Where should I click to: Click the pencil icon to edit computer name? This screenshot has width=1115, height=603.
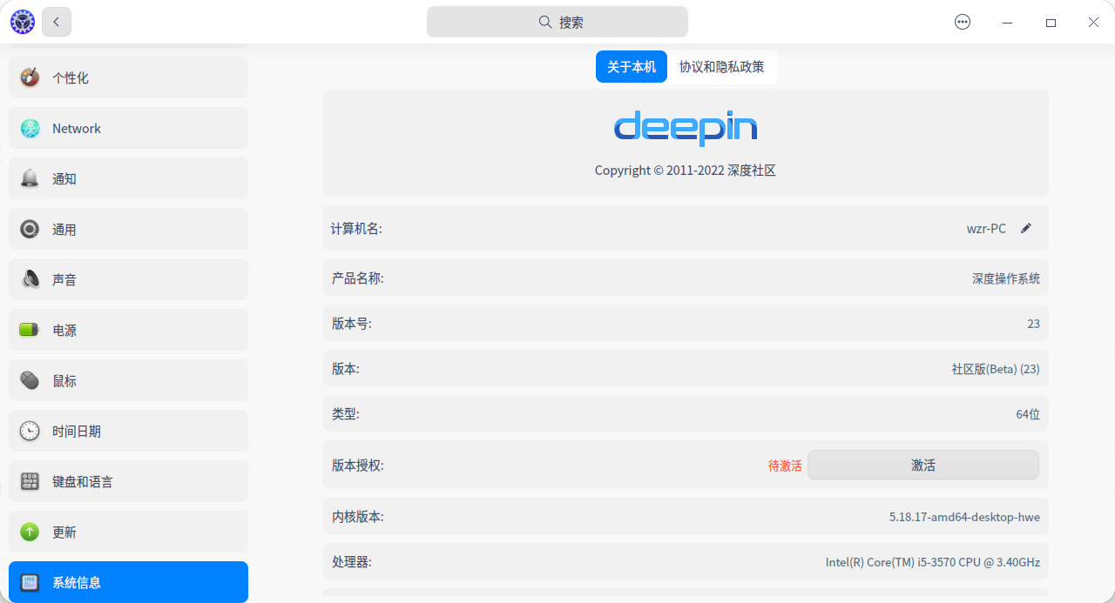click(1026, 228)
